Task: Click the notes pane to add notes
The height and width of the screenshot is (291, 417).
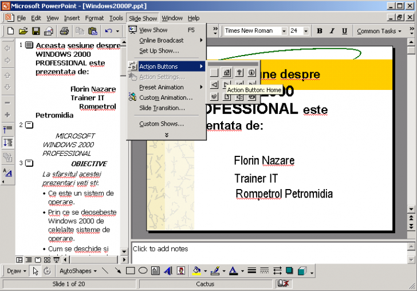Action: (269, 253)
